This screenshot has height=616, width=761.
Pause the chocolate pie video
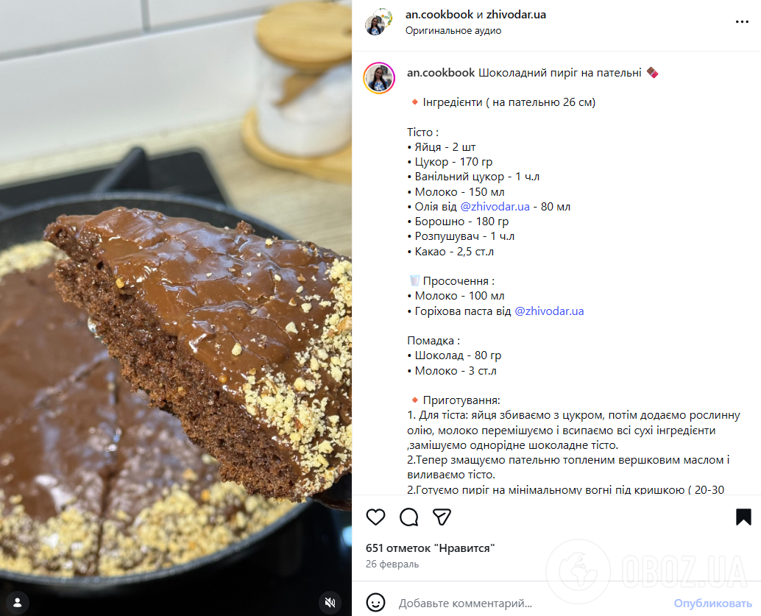[x=176, y=308]
